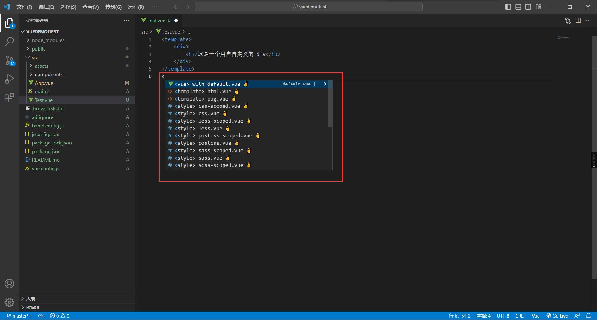Viewport: 597px width, 320px height.
Task: Toggle secondary side bar layout icon
Action: pos(528,7)
